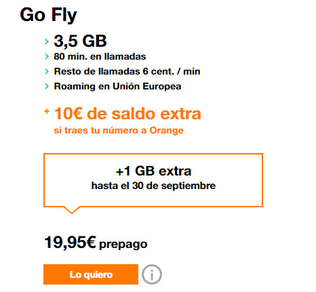Image resolution: width=316 pixels, height=292 pixels.
Task: Click the chevron beside 3,5 GB
Action: pos(47,41)
